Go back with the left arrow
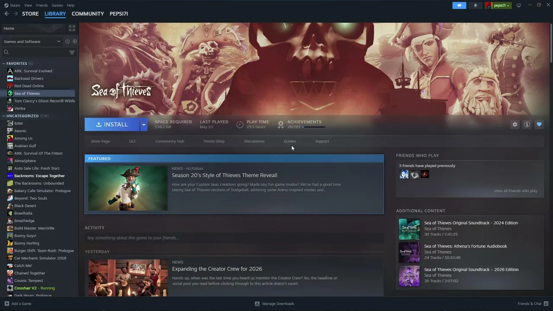 pyautogui.click(x=6, y=14)
